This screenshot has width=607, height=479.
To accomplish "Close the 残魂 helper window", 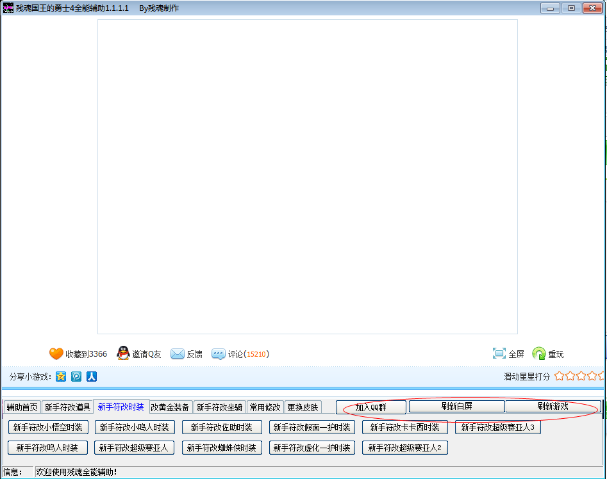I will click(x=593, y=8).
